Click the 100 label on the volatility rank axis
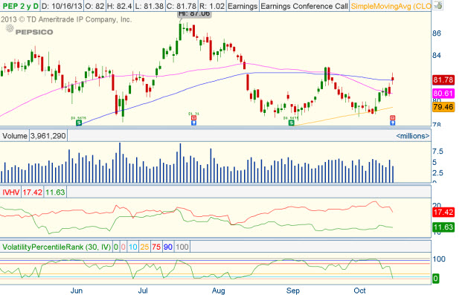This screenshot has height=295, width=465. (439, 259)
